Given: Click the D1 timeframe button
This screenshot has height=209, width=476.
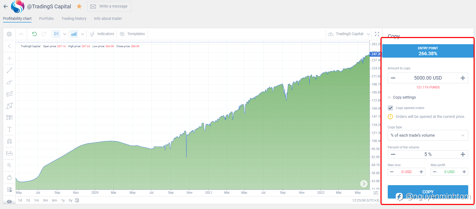Looking at the screenshot, I should point(56,34).
